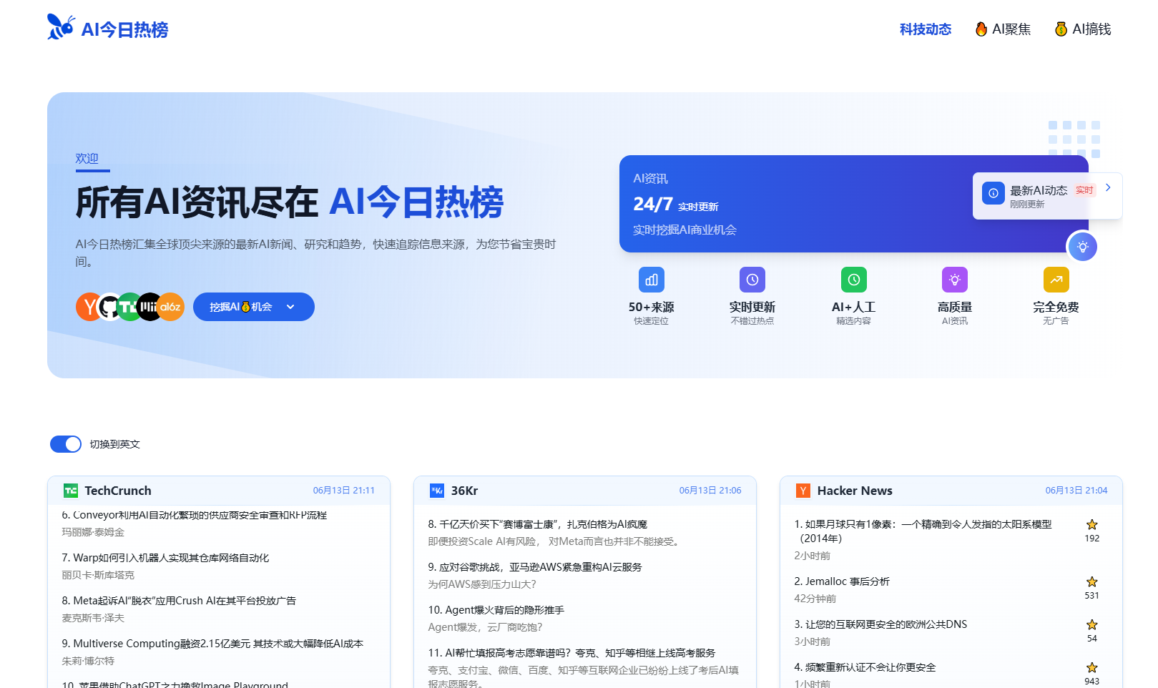Click the author name 玛丽娜·泰姆金

pyautogui.click(x=93, y=532)
